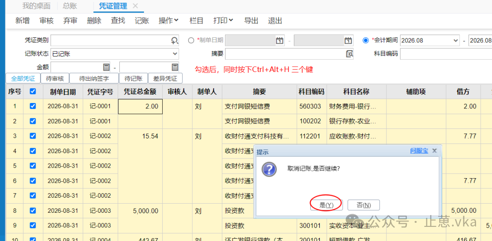Viewport: 492px width, 241px height.
Task: Close the 提示 dialog with its X icon
Action: 434,151
